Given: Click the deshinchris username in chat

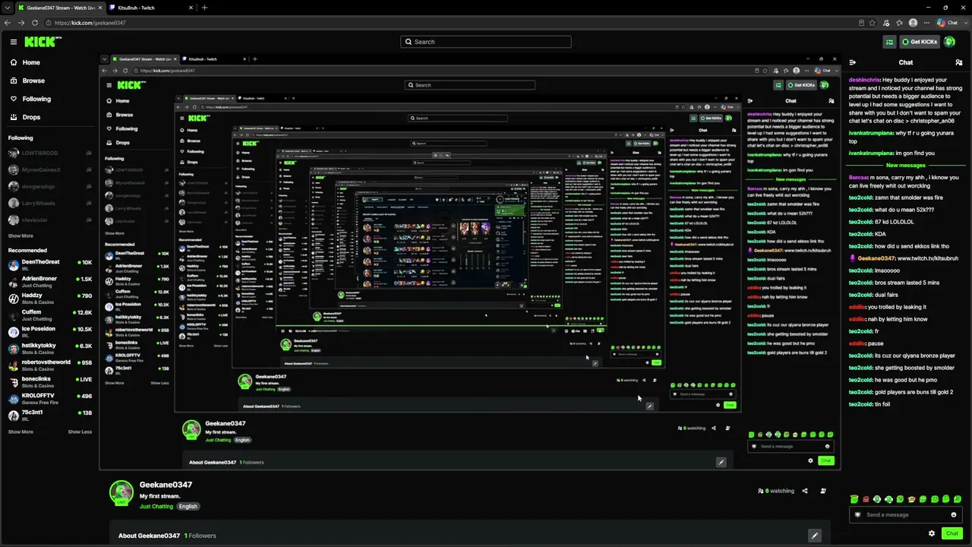Looking at the screenshot, I should [864, 80].
